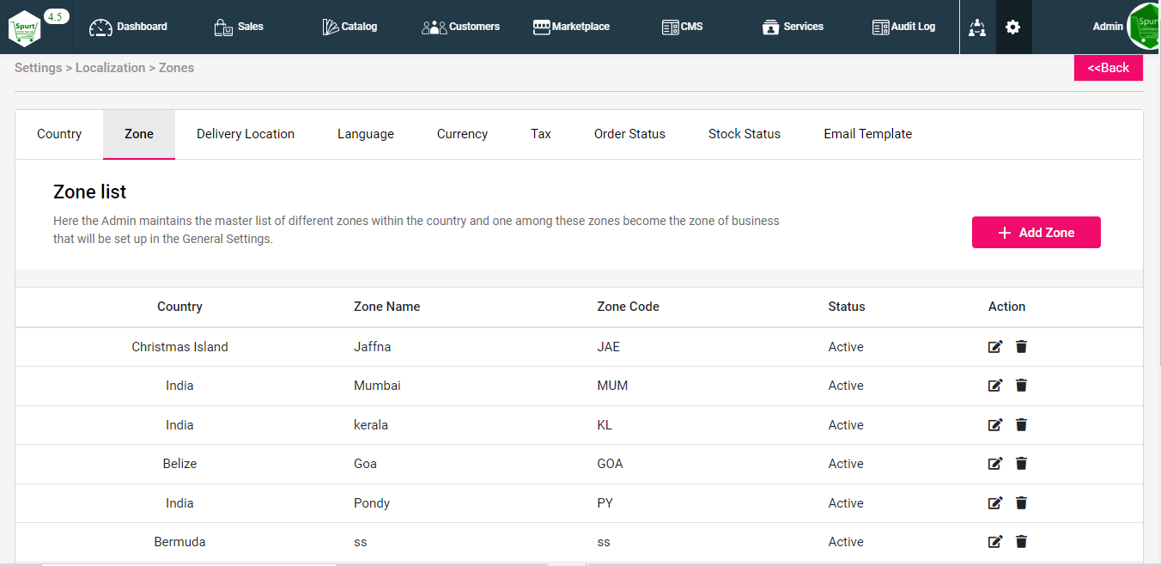Viewport: 1161px width, 566px height.
Task: Open the Marketplace menu
Action: (571, 27)
